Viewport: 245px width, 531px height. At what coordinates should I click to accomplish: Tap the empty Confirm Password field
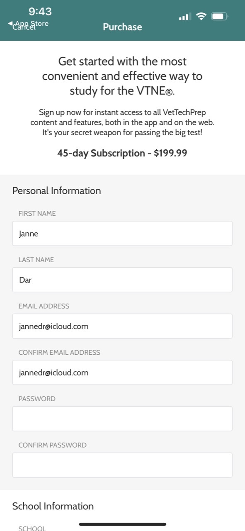[122, 465]
